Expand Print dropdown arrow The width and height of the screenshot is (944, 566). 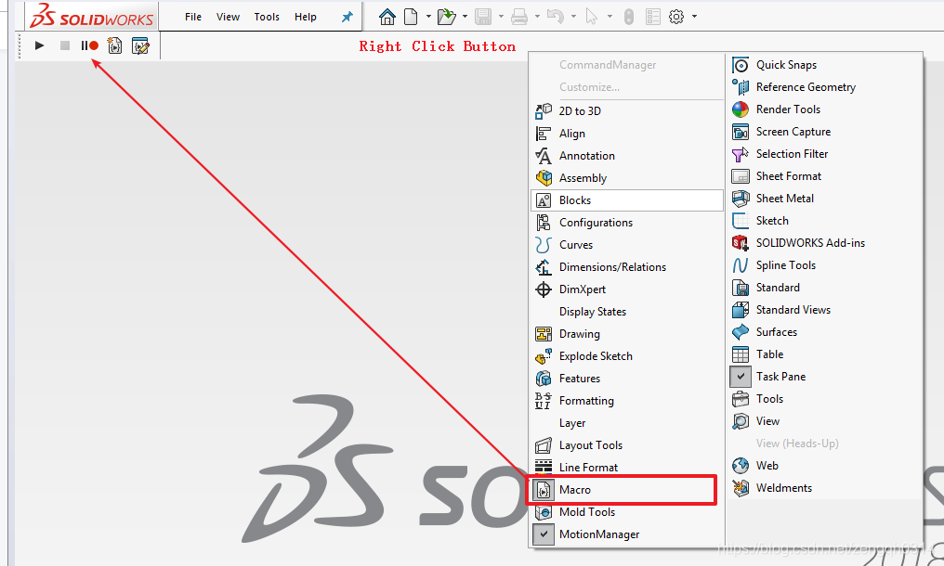click(x=537, y=17)
